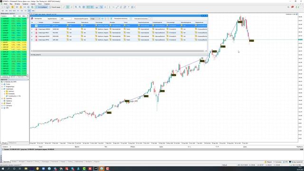
Task: Expand the Advisors folder in Navigator
Action: (x=4, y=91)
